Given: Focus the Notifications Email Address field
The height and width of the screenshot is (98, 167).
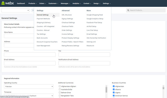Looking at the screenshot, I should pos(84,63).
